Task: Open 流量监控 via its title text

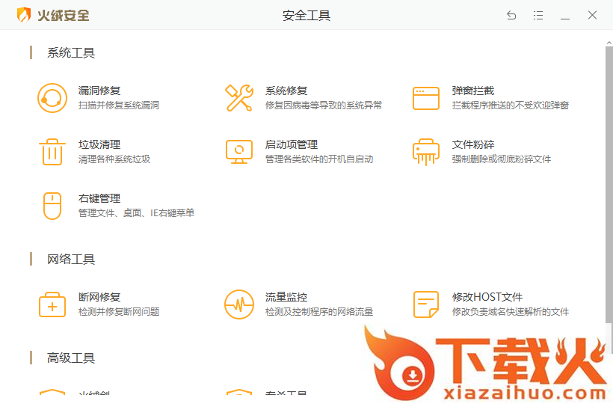Action: click(286, 297)
